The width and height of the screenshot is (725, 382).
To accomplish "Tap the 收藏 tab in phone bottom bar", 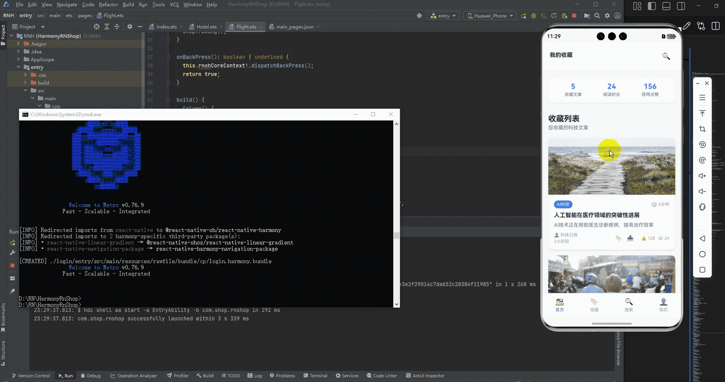I will [x=594, y=305].
